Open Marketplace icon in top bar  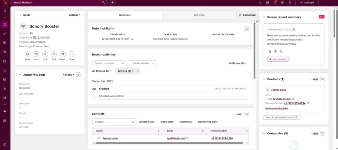click(267, 3)
